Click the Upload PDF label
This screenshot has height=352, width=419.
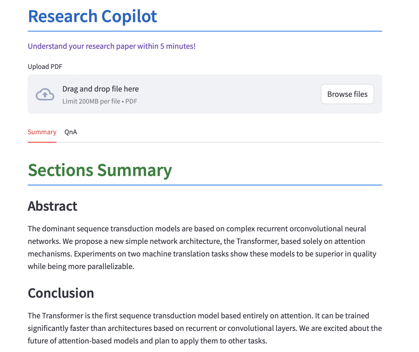(x=45, y=67)
